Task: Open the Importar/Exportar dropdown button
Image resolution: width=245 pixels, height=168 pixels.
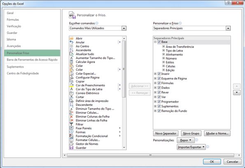Action: point(191,147)
